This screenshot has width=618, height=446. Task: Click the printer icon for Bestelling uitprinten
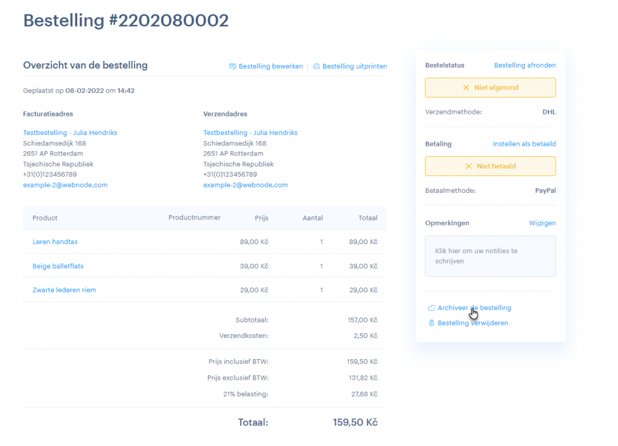[316, 66]
